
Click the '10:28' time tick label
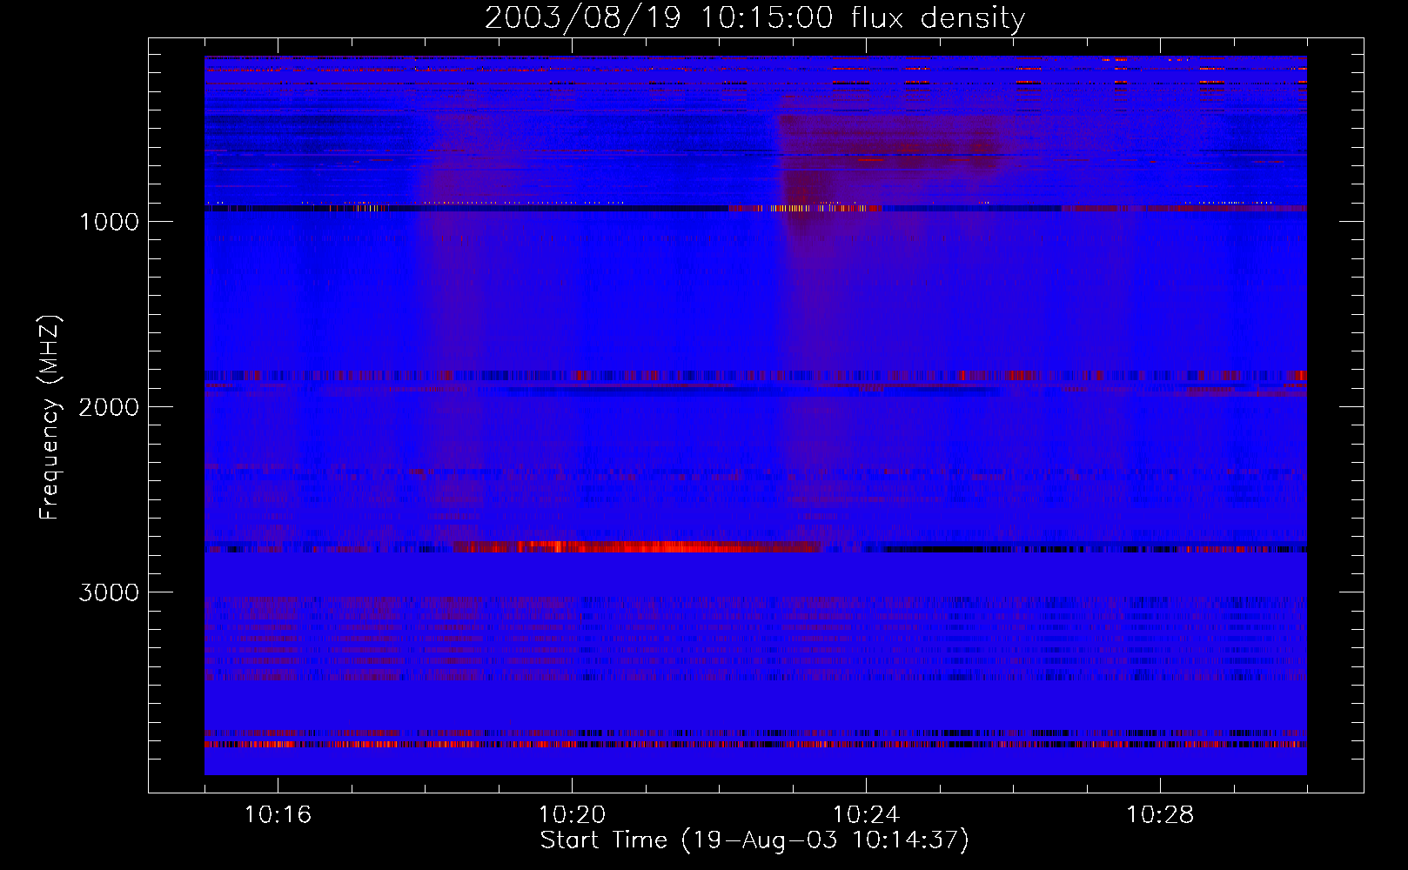pos(1160,815)
